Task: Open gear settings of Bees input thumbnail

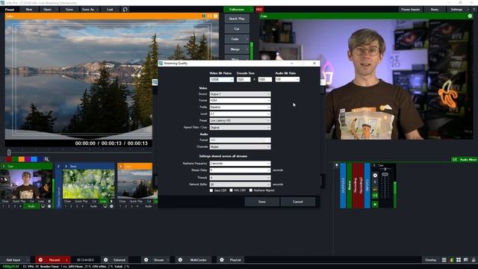Action: coord(111,206)
